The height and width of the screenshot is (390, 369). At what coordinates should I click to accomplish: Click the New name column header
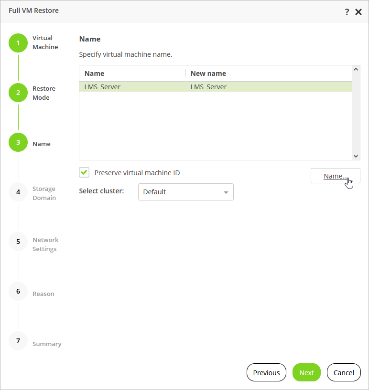pos(208,74)
